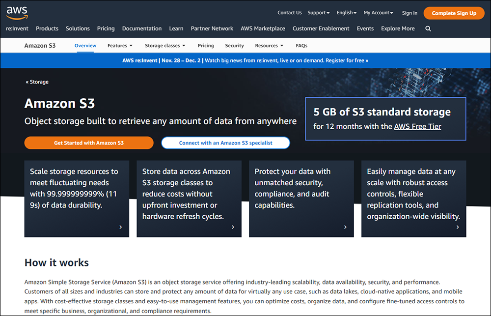The width and height of the screenshot is (491, 316).
Task: Click the 5 GB of S3 standard storage heading
Action: click(x=382, y=112)
